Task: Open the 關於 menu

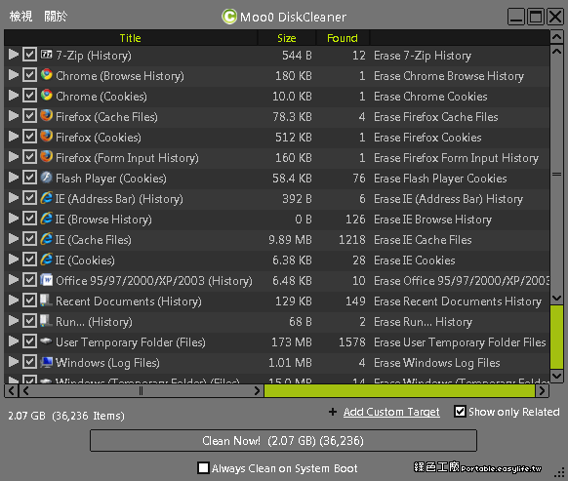Action: [x=56, y=17]
